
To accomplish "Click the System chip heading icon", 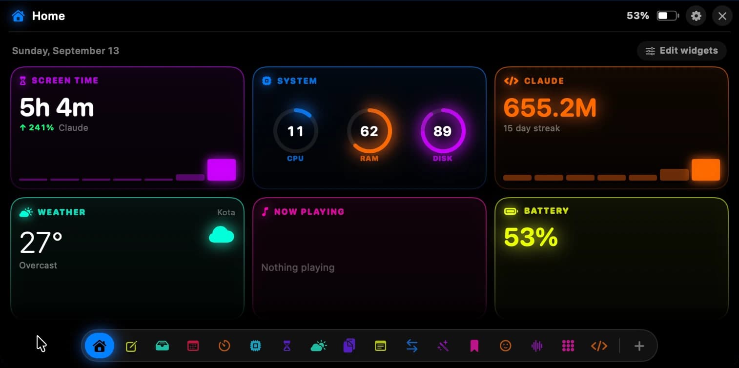I will [x=267, y=81].
